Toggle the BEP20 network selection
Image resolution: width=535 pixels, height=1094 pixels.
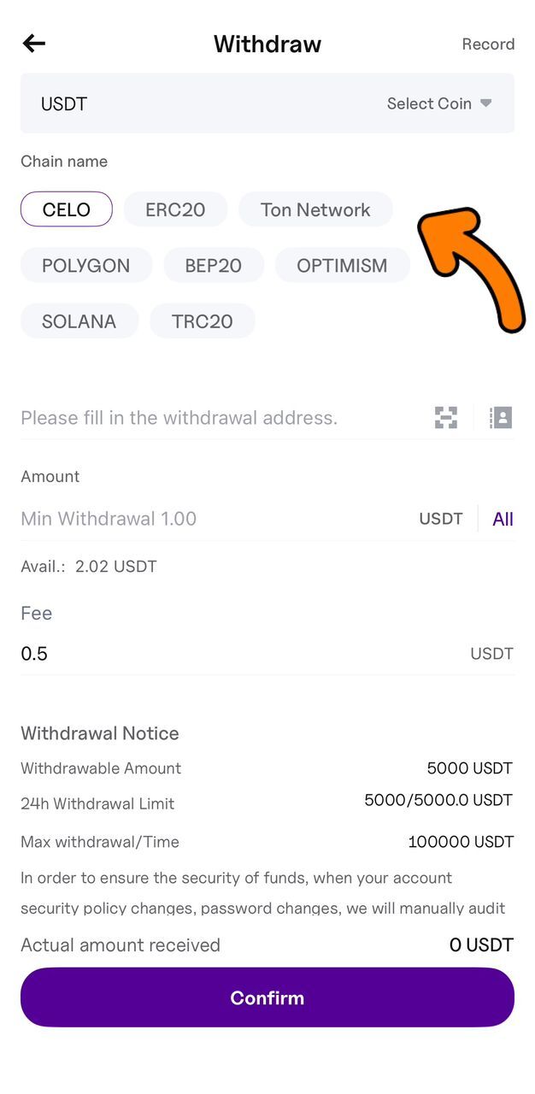point(214,265)
